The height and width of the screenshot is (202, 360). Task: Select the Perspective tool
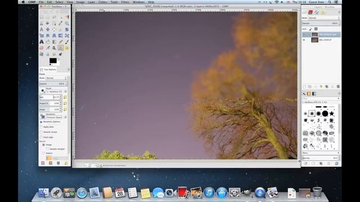(x=54, y=35)
